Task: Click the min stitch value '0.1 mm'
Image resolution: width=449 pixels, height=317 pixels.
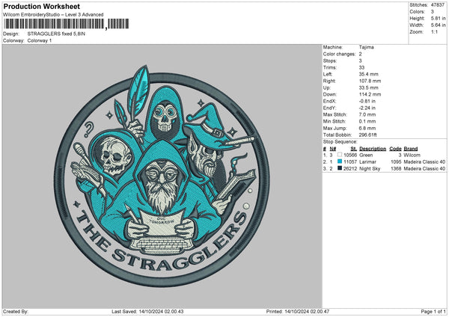Action: point(367,121)
